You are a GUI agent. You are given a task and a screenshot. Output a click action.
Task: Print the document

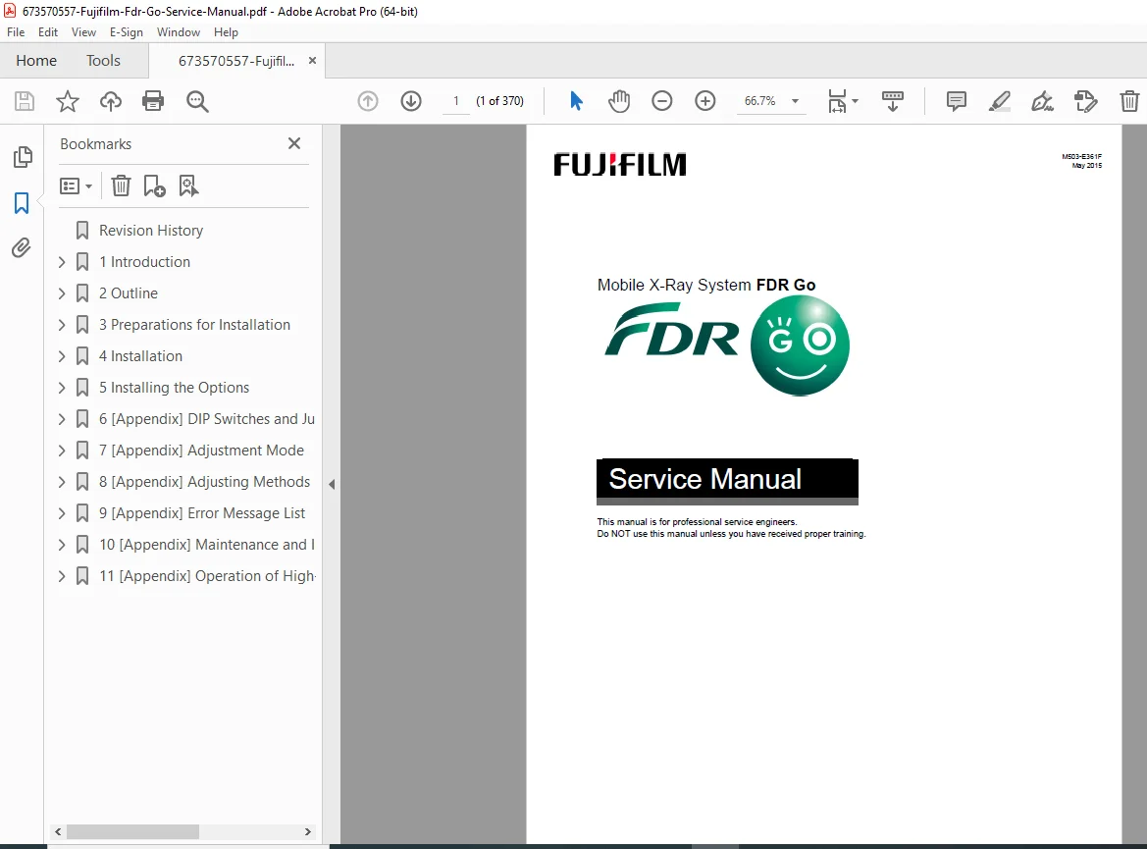153,101
